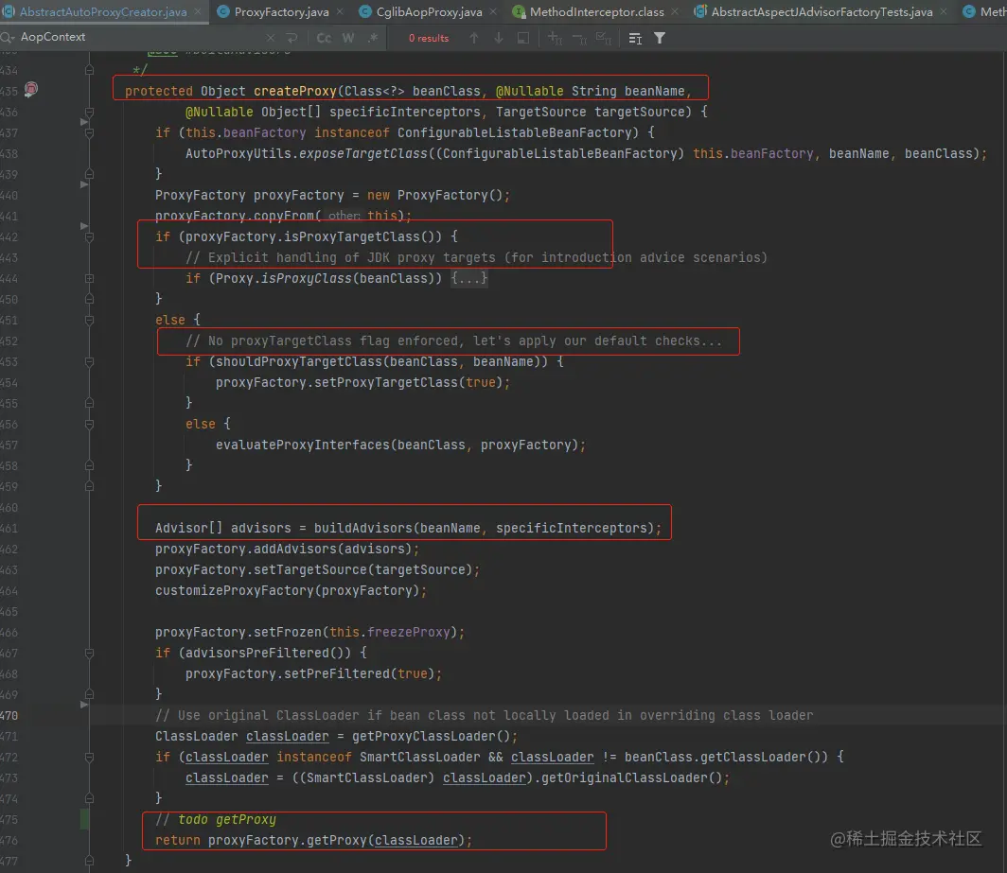Close the AbstractAutoProxyCreator.java tab
This screenshot has width=1007, height=873.
(198, 11)
